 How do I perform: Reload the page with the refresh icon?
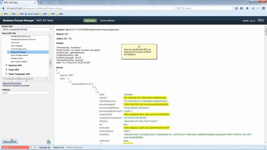point(178,8)
